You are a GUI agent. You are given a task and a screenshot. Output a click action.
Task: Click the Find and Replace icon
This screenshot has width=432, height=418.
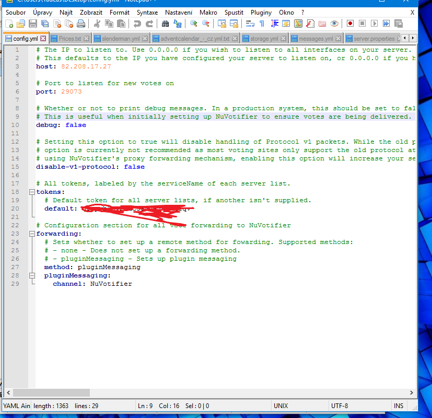(x=178, y=24)
